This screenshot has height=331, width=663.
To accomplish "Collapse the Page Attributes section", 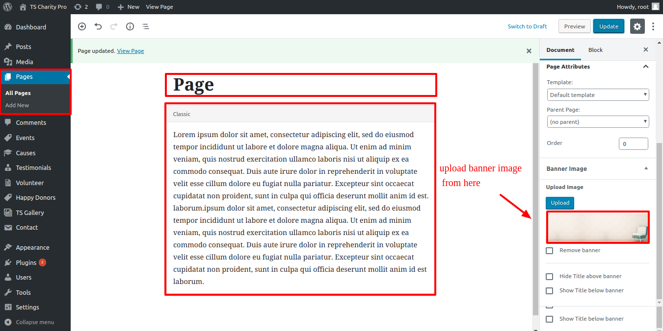I will (x=646, y=67).
